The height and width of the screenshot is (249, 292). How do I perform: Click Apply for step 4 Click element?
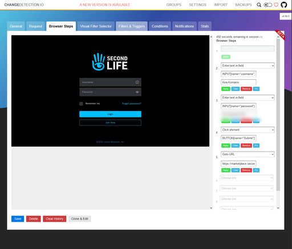[x=226, y=145]
